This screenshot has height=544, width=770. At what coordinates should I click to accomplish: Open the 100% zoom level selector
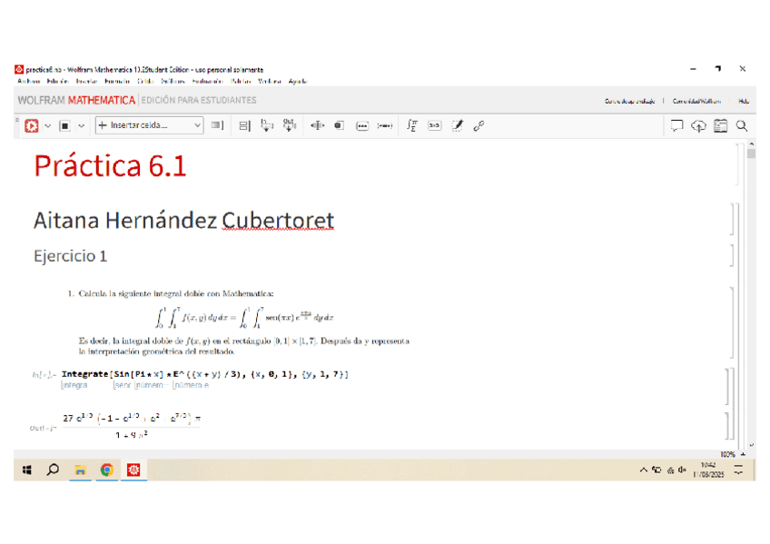(x=727, y=454)
